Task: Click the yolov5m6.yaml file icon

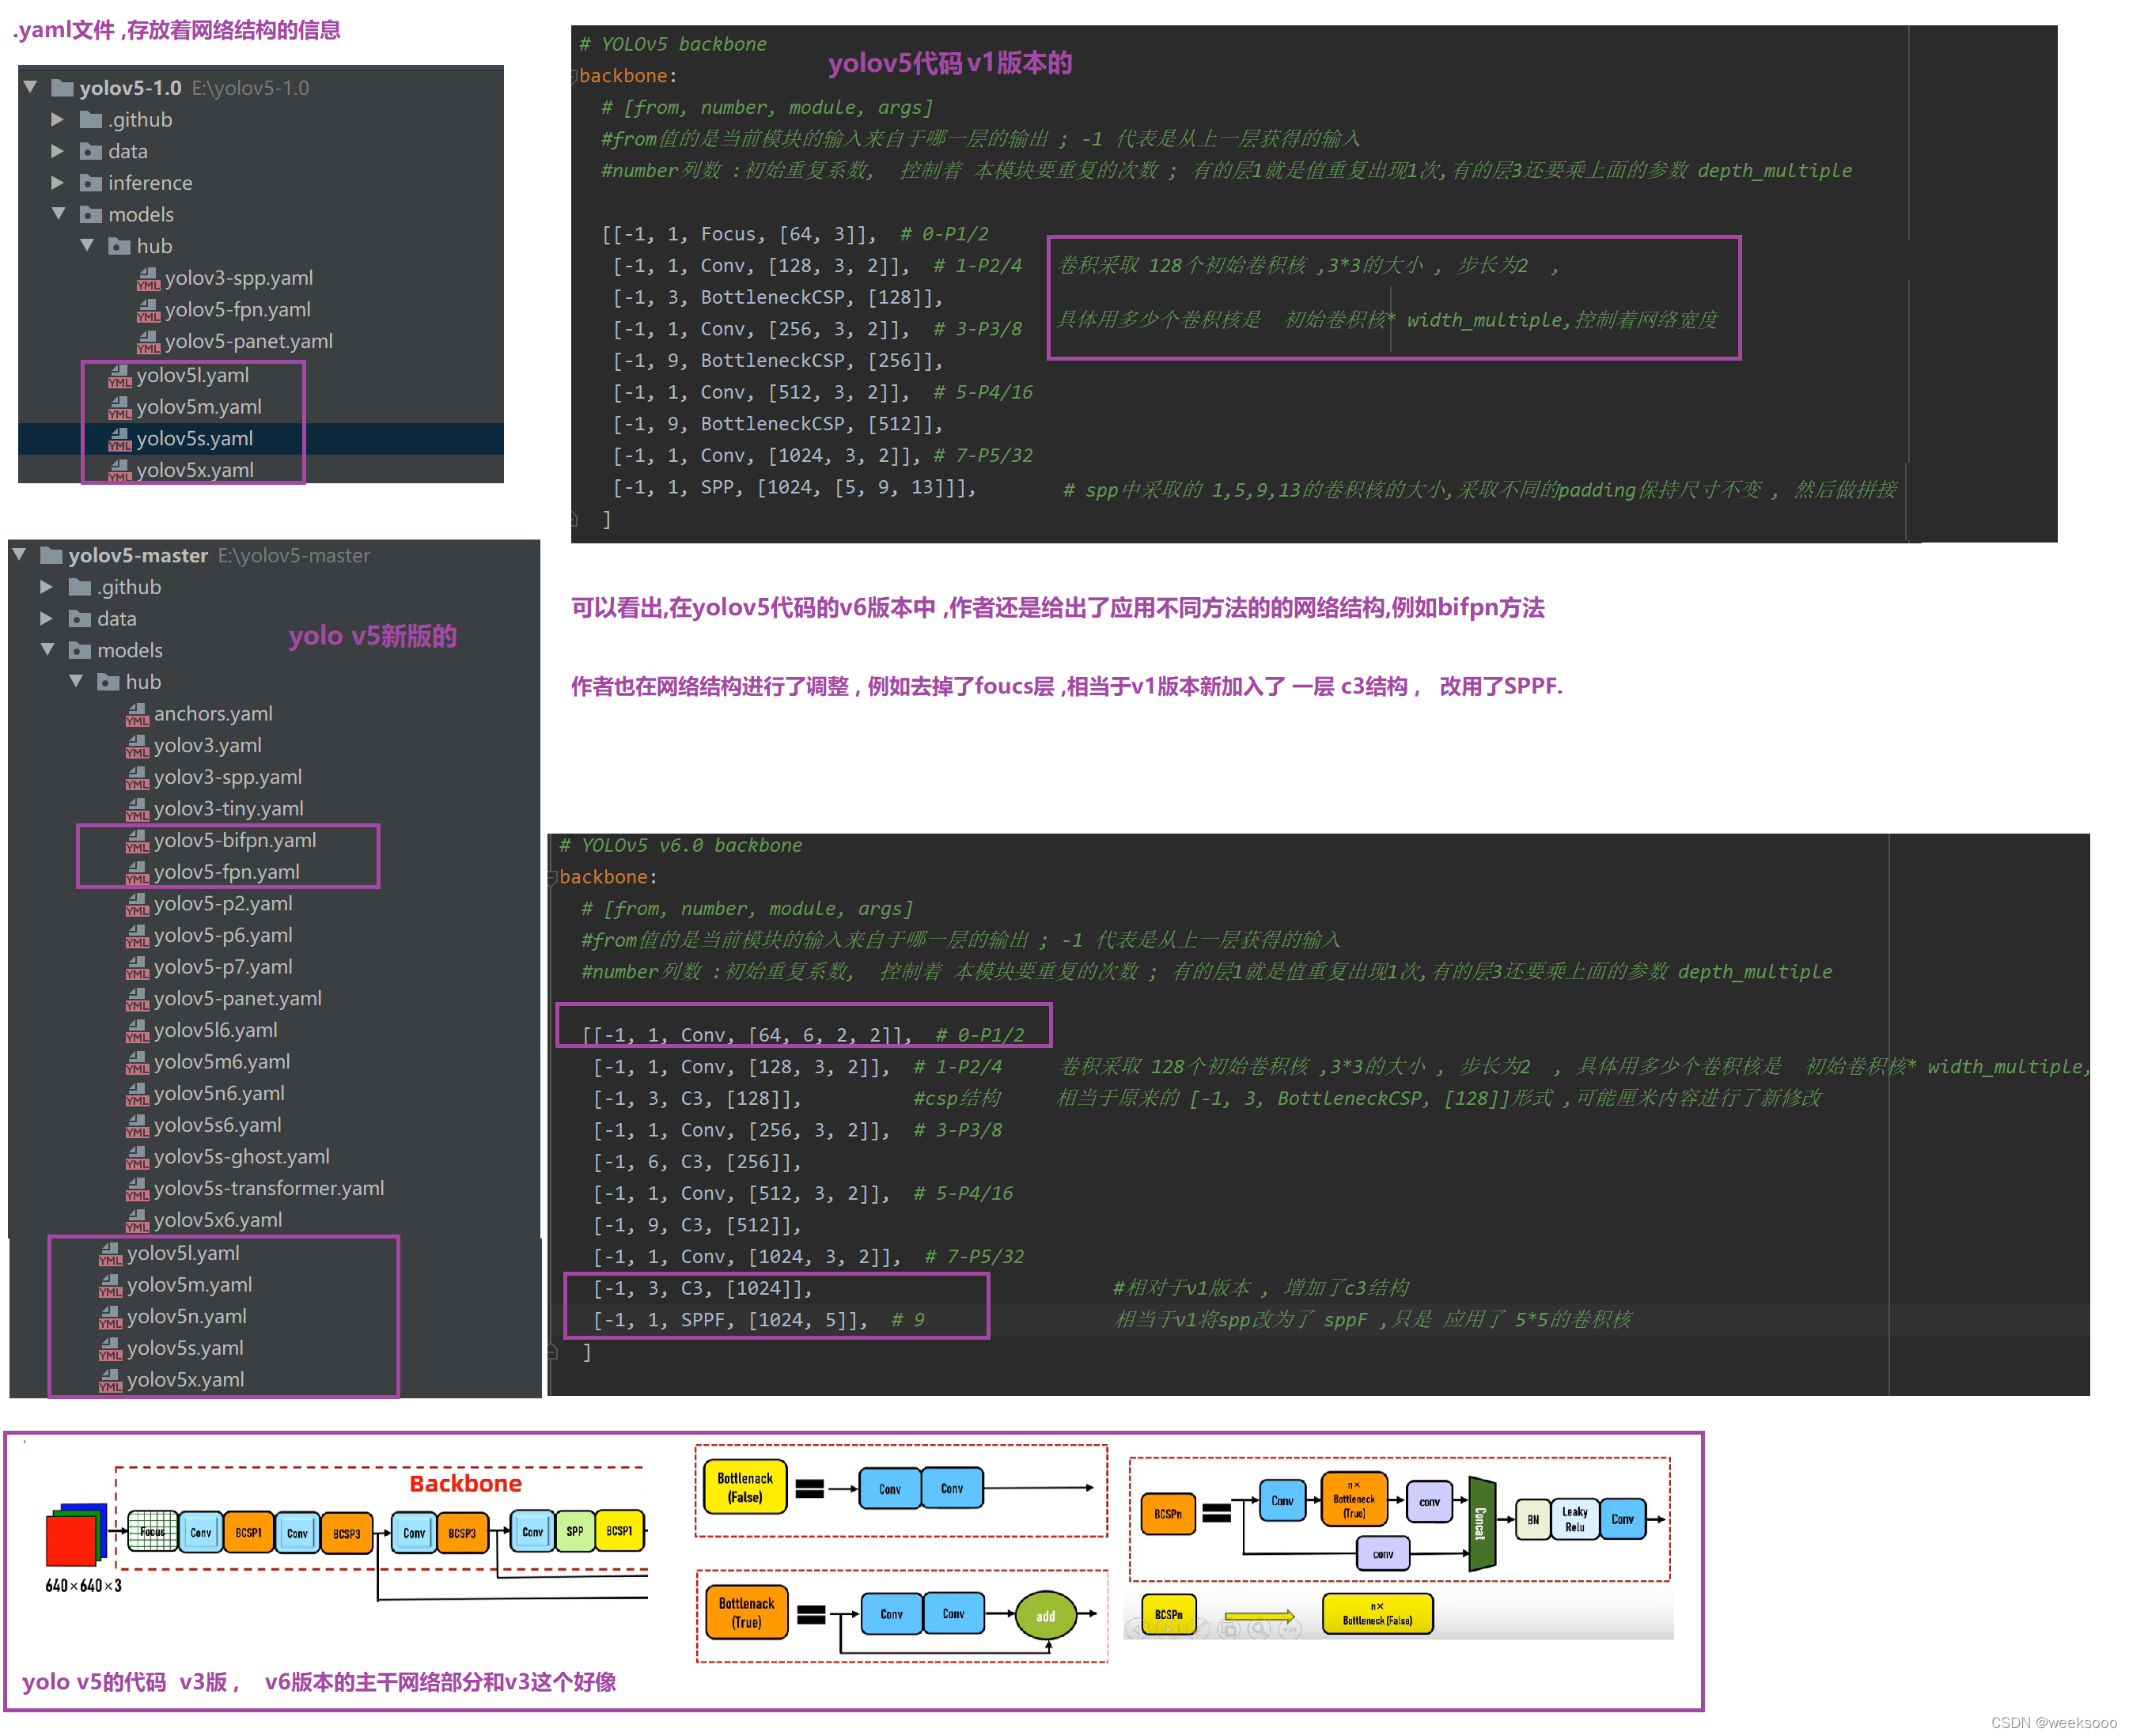Action: 137,1063
